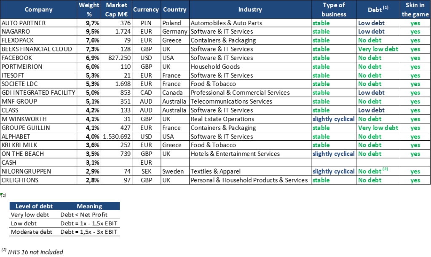
Task: Select NAGARRO weight 9,5% cell
Action: [x=89, y=32]
